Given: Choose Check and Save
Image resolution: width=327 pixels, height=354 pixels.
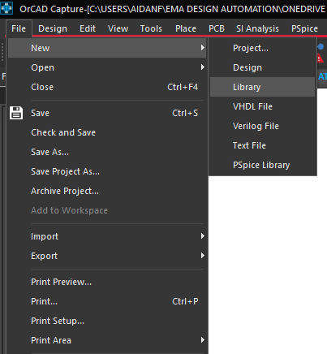Looking at the screenshot, I should (x=107, y=132).
